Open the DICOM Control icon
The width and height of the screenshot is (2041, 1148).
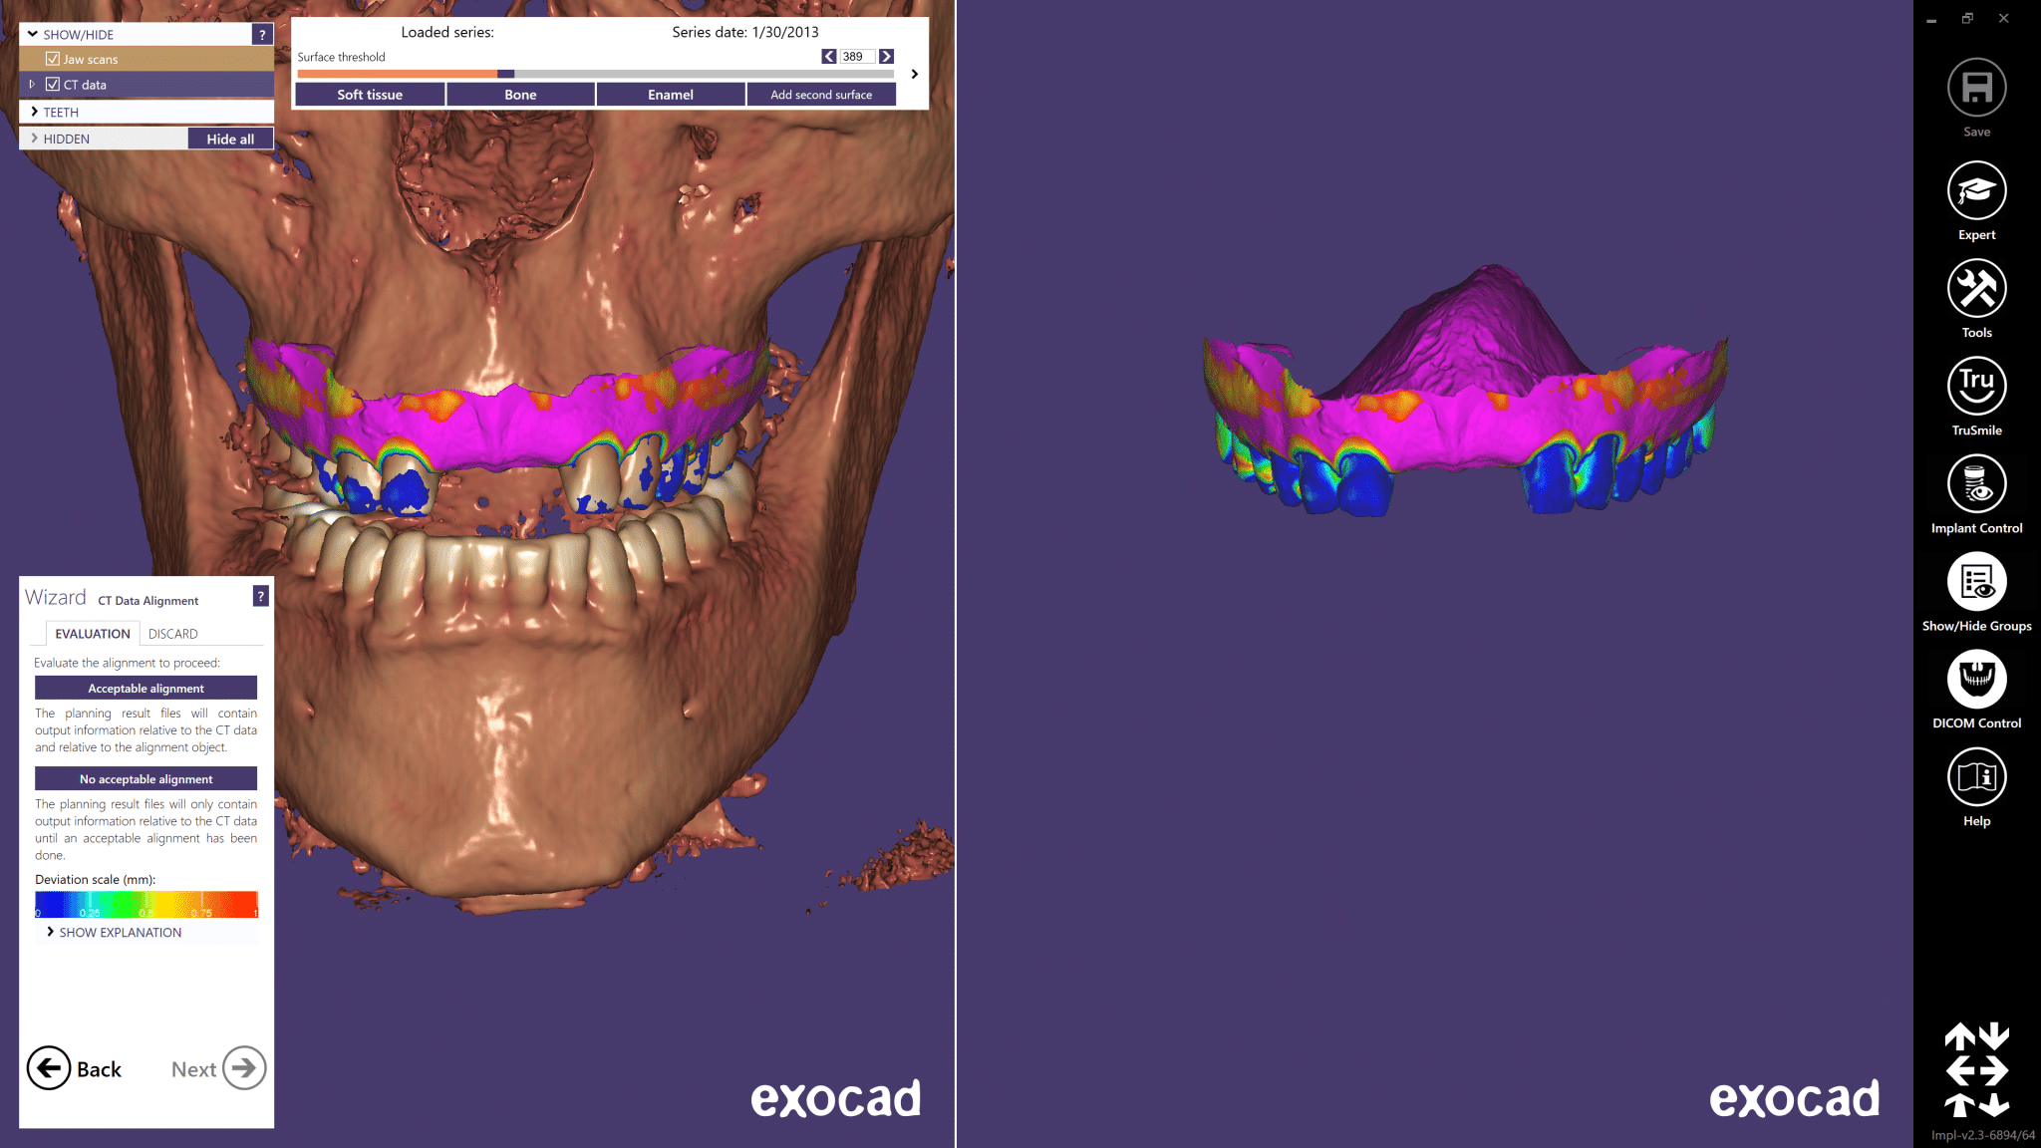coord(1976,679)
